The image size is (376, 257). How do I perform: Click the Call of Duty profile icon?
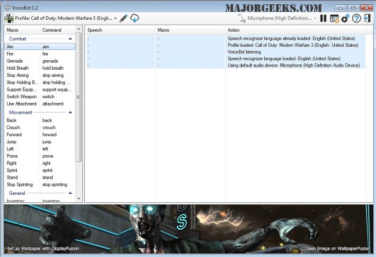(x=9, y=18)
